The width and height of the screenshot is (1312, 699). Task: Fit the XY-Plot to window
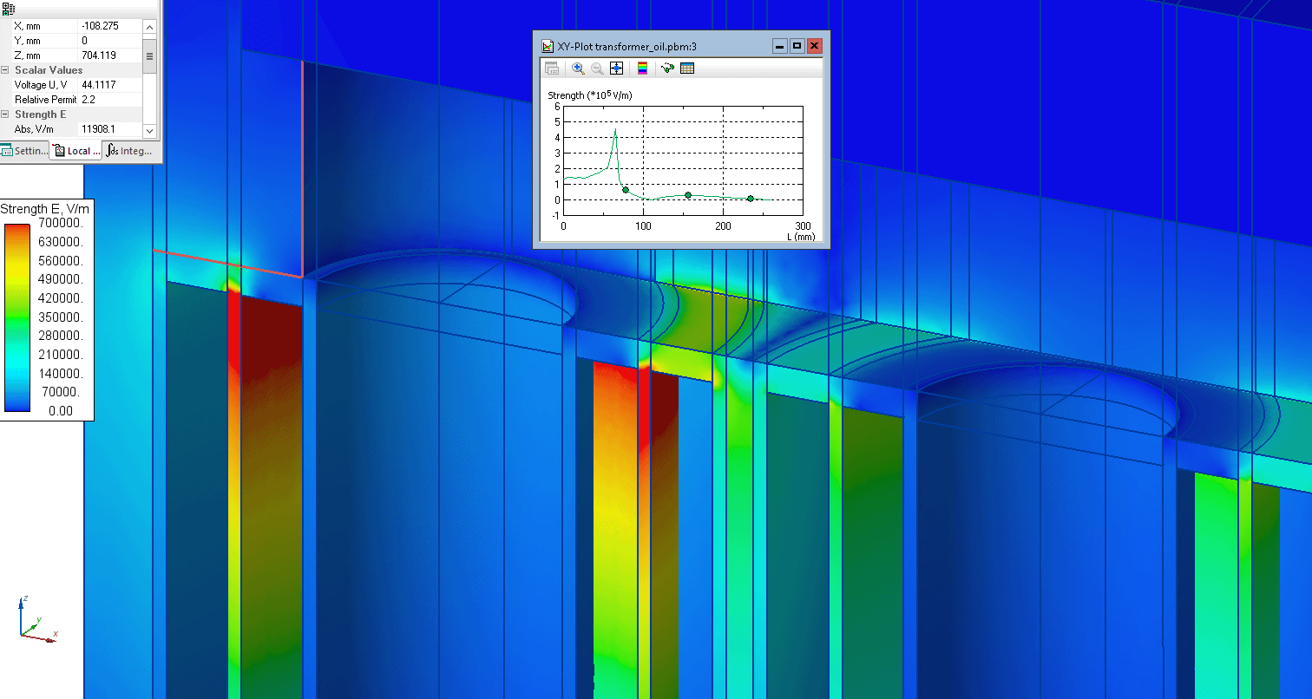pyautogui.click(x=616, y=69)
